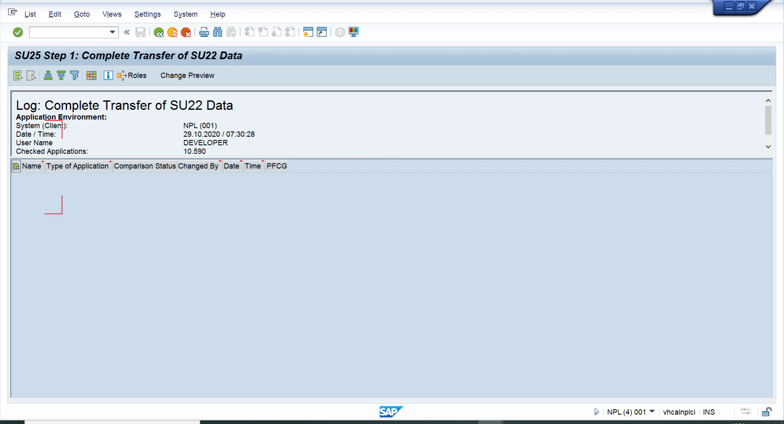Open Customize Local Layout monitor icon

(x=354, y=32)
